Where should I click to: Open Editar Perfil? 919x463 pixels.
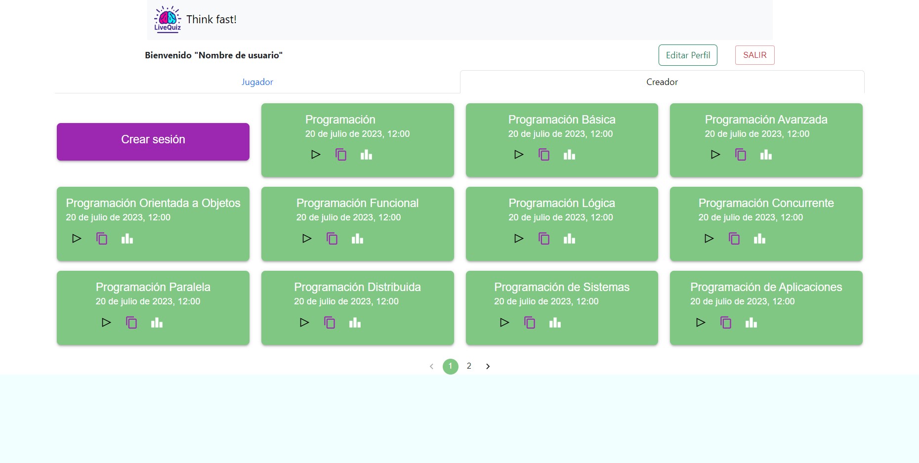tap(688, 55)
